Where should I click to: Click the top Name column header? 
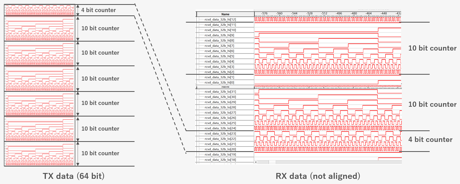click(225, 14)
